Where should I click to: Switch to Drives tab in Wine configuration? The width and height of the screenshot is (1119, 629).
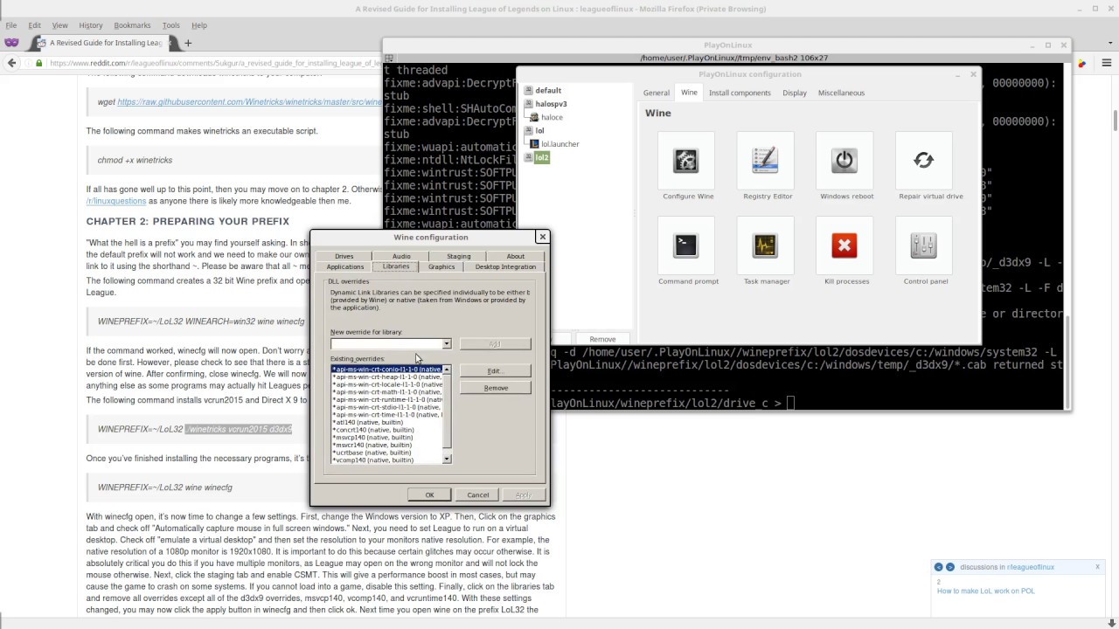point(344,256)
